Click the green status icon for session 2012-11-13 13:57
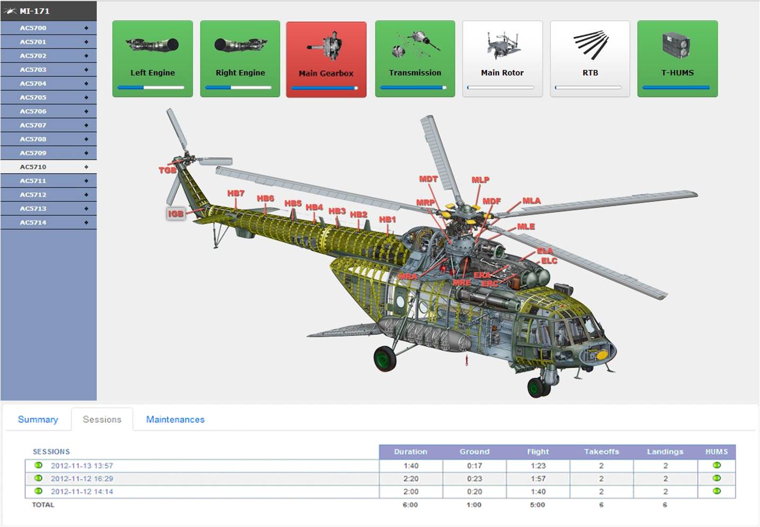Image resolution: width=760 pixels, height=527 pixels. 38,465
